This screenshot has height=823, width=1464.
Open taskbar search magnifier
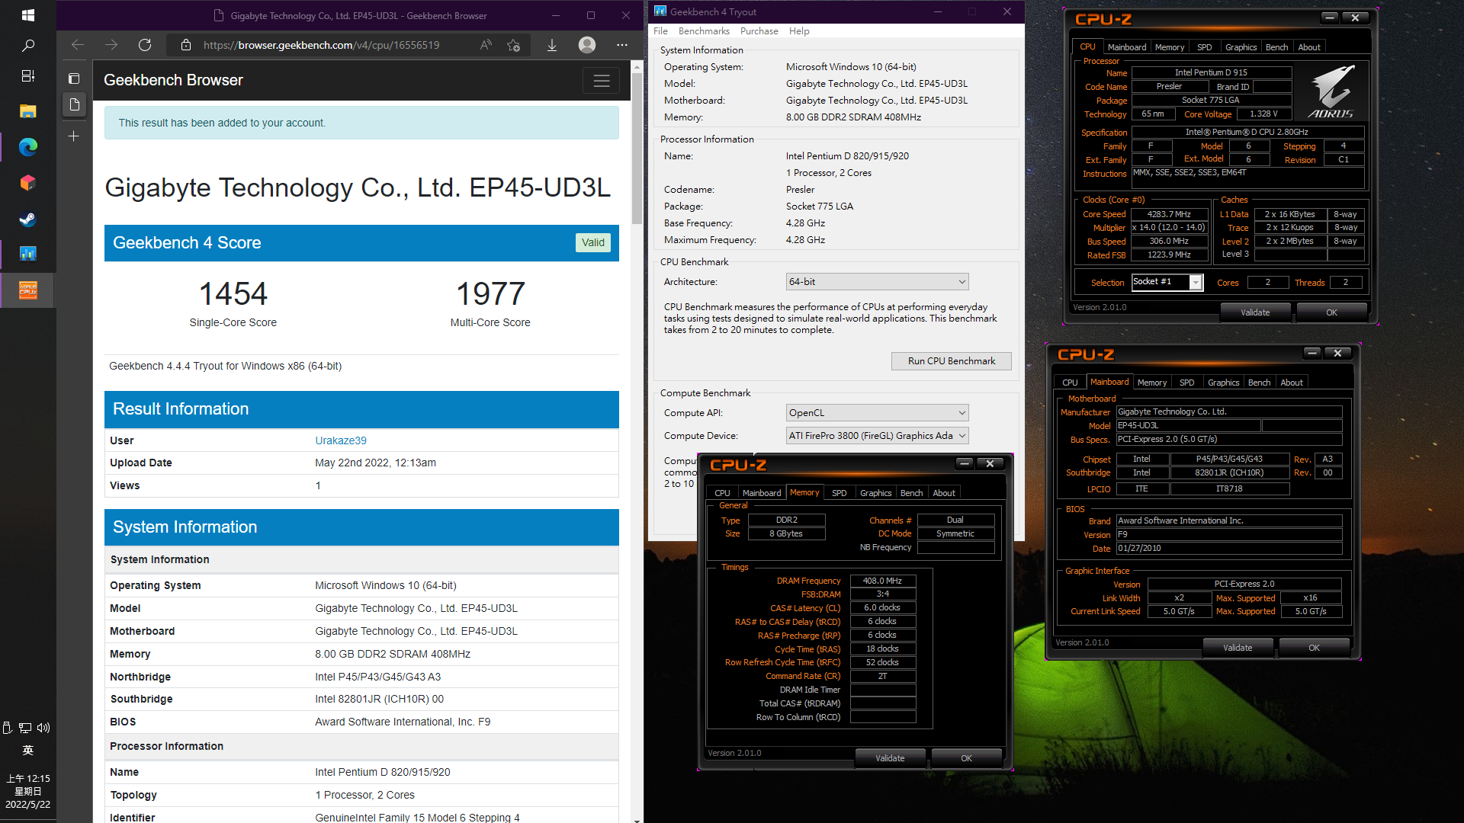[x=27, y=46]
